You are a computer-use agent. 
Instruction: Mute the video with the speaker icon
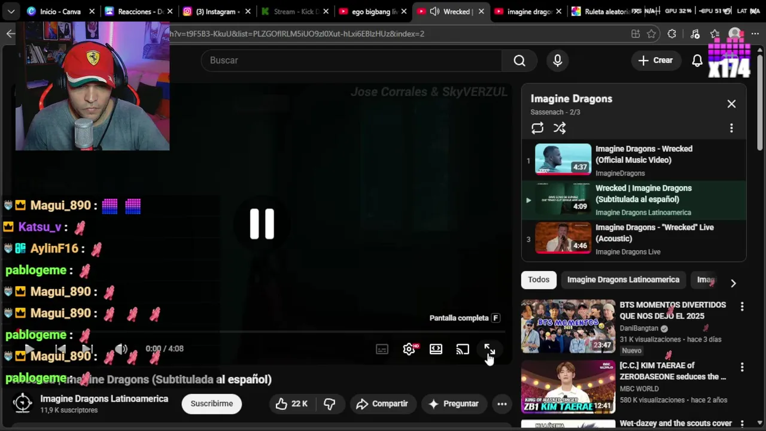coord(121,349)
